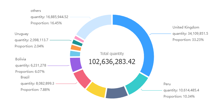Viewport: 216px width, 110px height.
Task: Select the Brazil quantity 8,082,899.3 label
Action: [37, 83]
